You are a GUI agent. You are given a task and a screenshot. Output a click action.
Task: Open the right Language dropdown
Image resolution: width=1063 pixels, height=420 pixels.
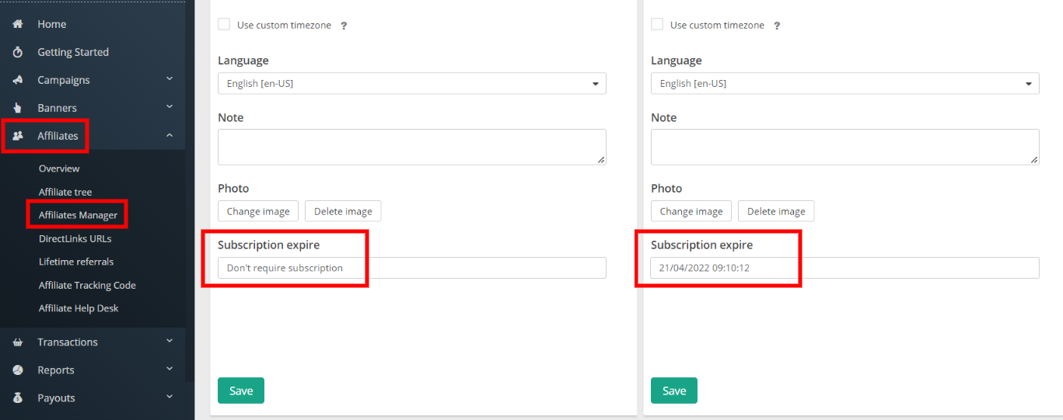click(845, 83)
